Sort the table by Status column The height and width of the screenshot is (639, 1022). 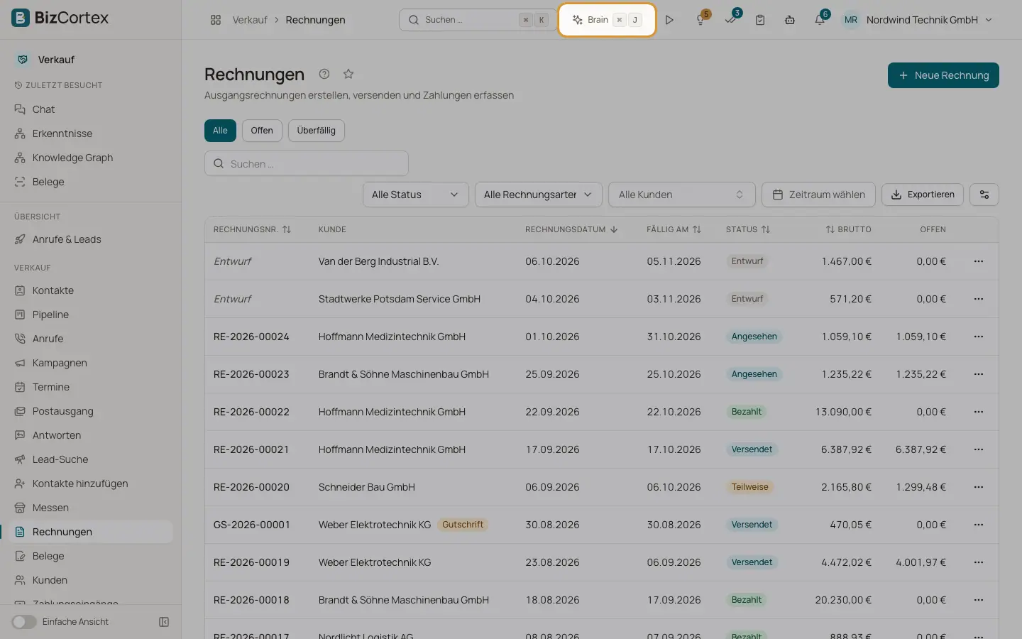point(748,229)
